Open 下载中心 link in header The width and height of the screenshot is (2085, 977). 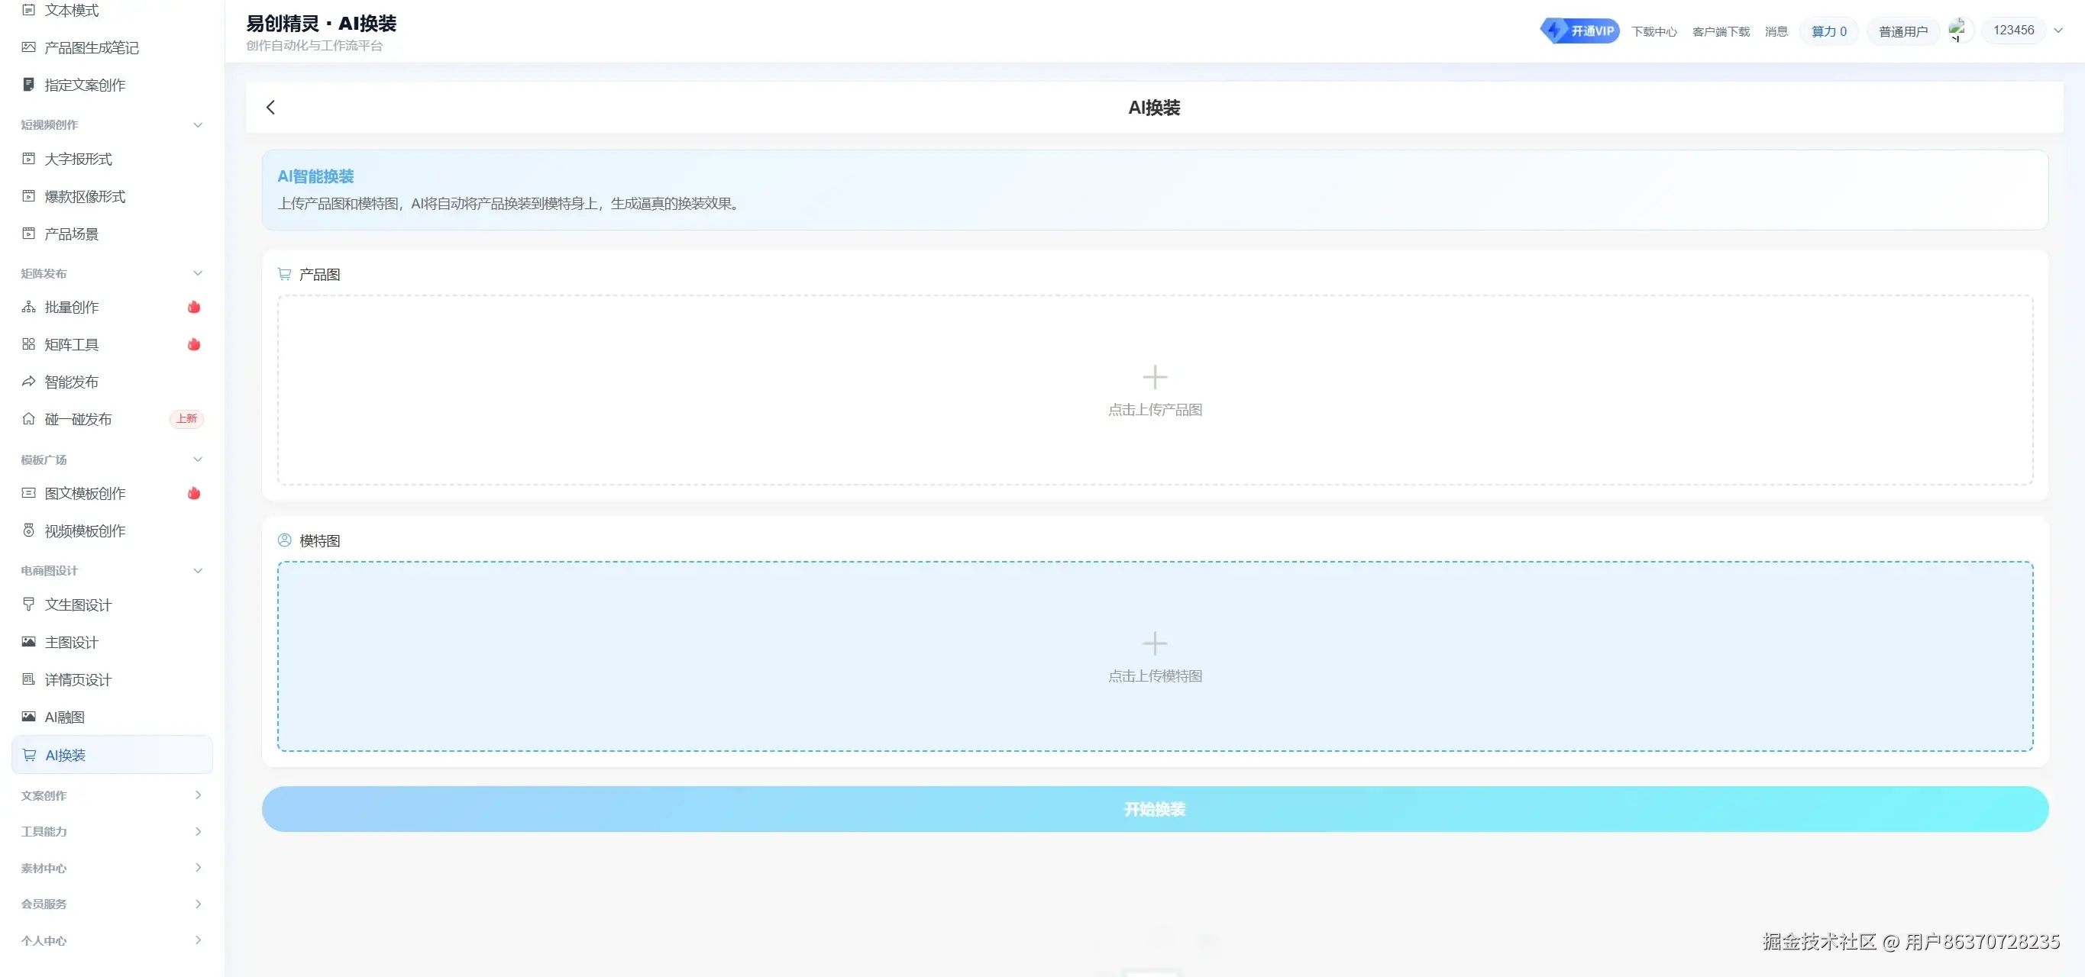click(x=1653, y=31)
